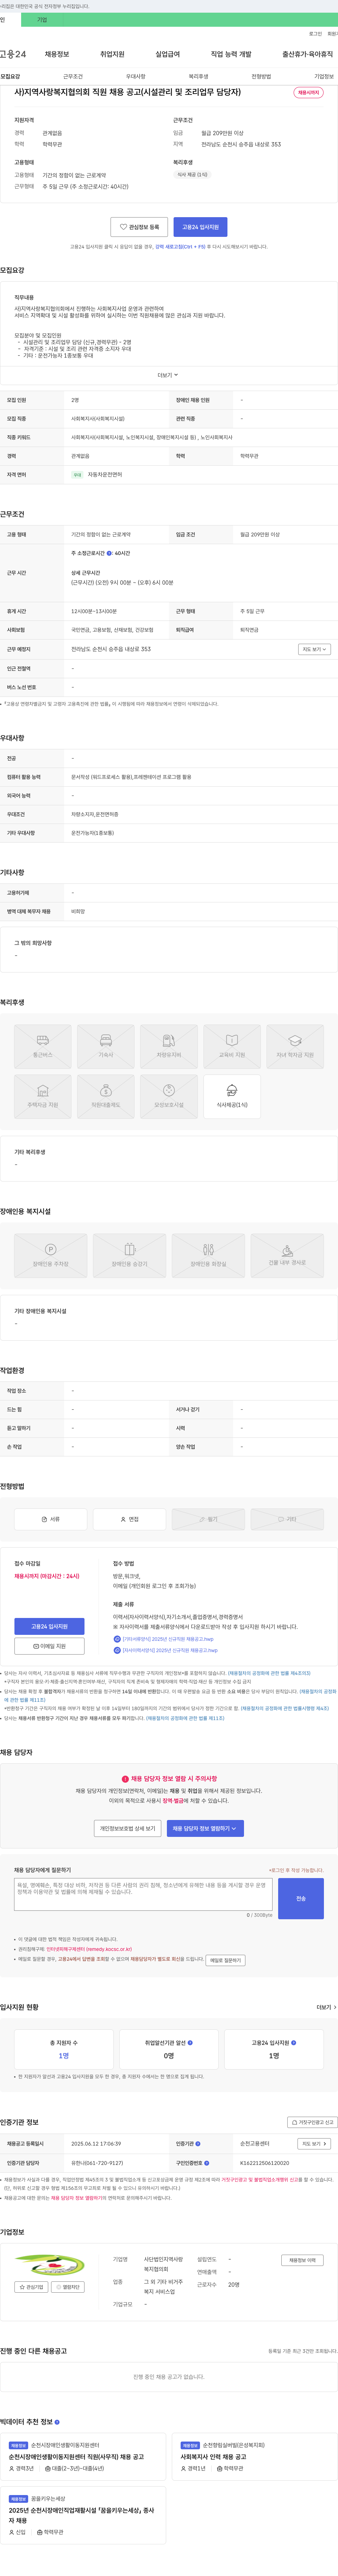Switch to the 근무조건 section tab

(73, 76)
